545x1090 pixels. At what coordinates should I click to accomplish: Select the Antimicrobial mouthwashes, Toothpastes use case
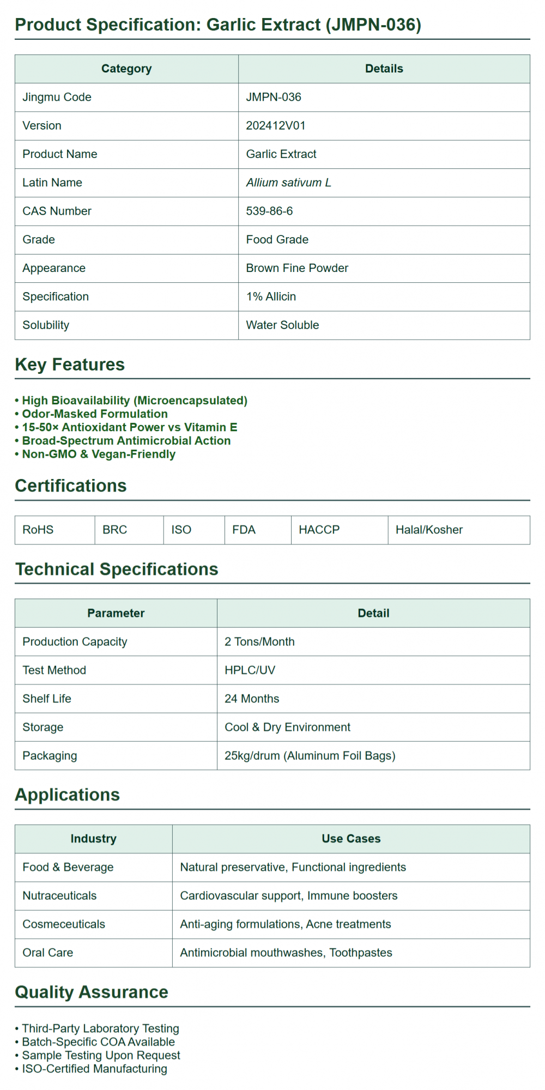(286, 953)
